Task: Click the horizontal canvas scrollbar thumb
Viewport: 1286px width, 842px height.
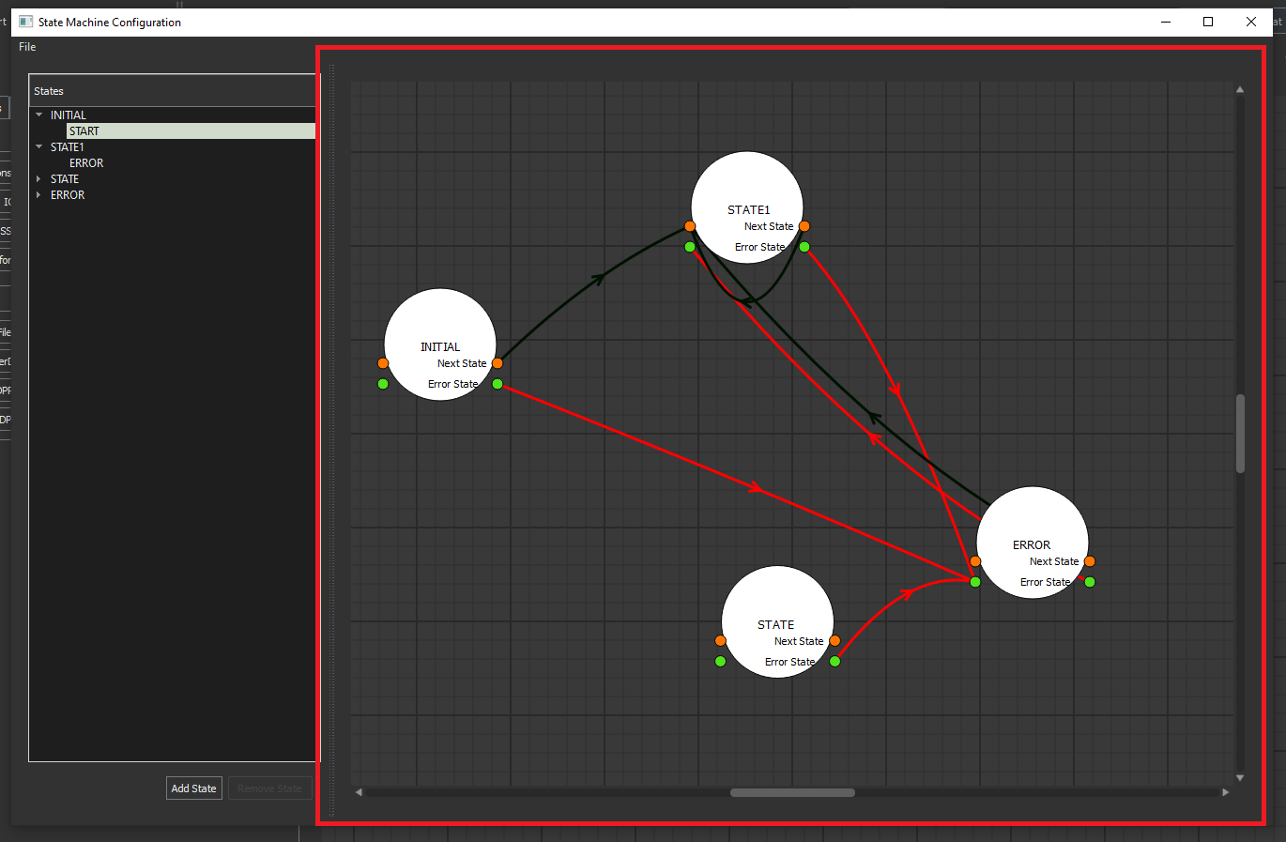Action: 791,792
